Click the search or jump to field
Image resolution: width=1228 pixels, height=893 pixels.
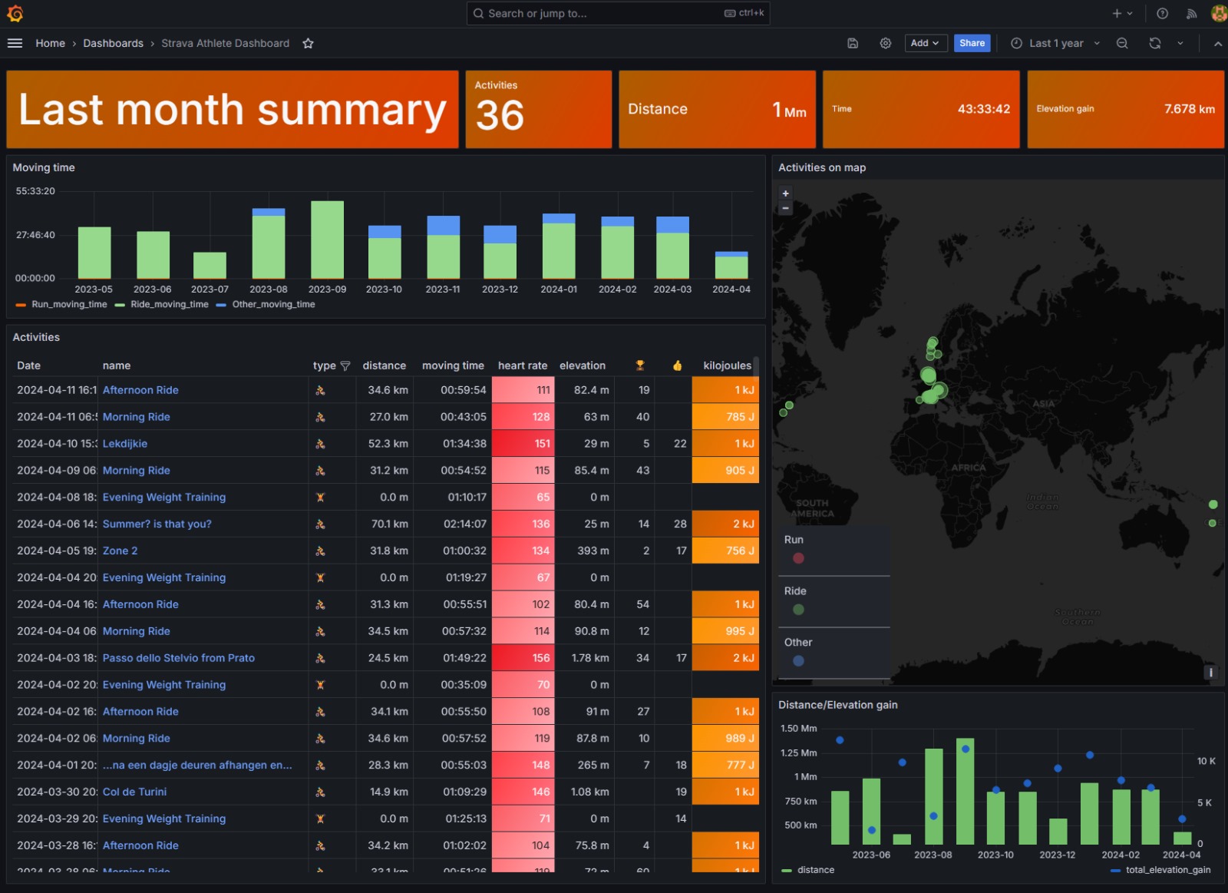point(618,13)
